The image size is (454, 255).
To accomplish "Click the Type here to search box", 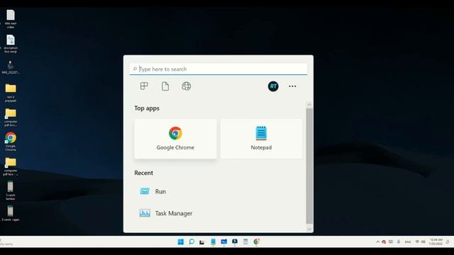I will [x=218, y=69].
